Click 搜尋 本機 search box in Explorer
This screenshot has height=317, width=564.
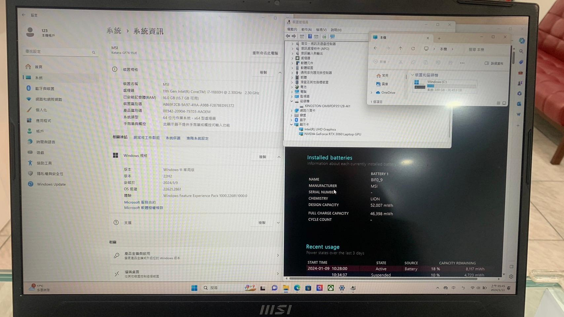(485, 50)
